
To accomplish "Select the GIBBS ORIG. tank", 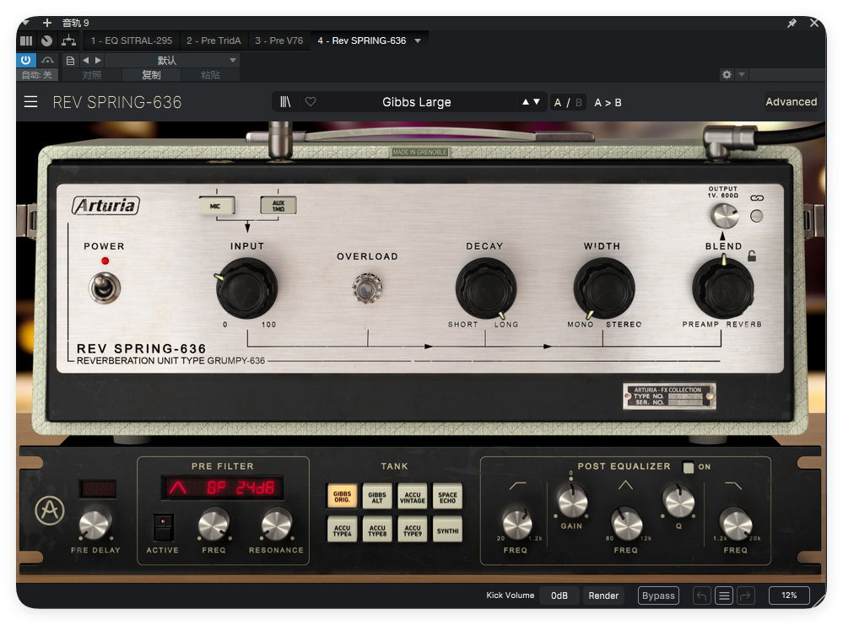I will (342, 496).
